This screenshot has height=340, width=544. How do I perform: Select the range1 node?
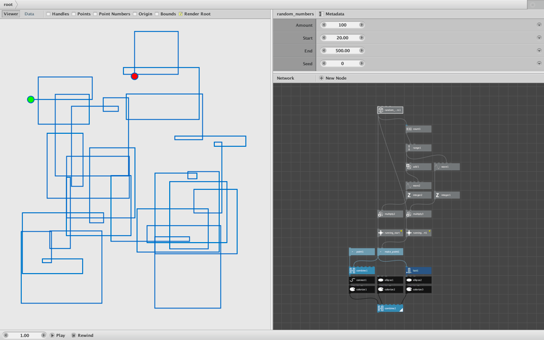point(418,148)
